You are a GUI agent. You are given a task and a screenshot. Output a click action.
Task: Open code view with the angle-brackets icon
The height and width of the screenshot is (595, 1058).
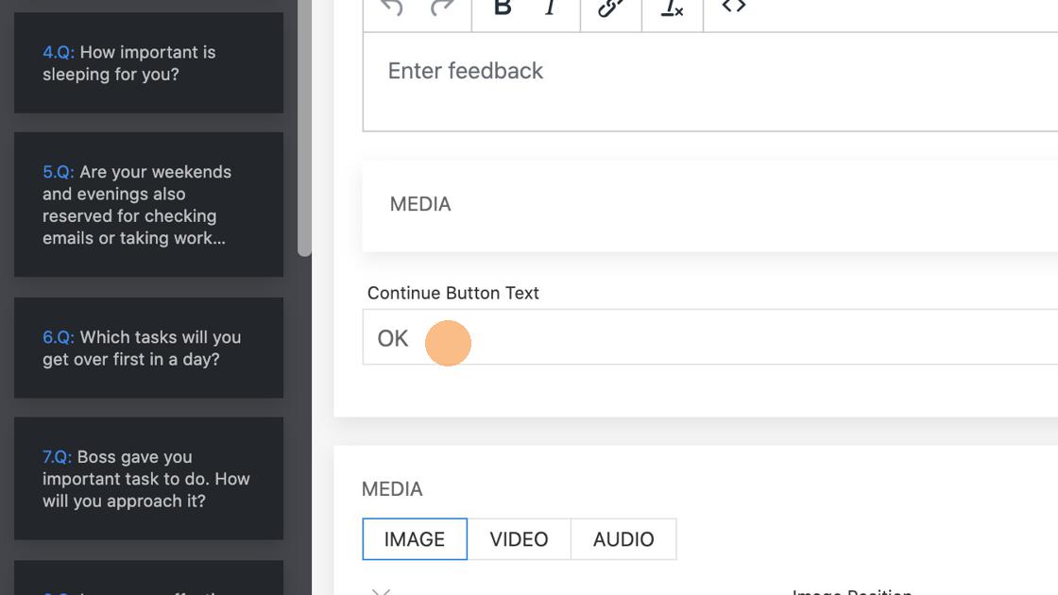click(x=734, y=8)
